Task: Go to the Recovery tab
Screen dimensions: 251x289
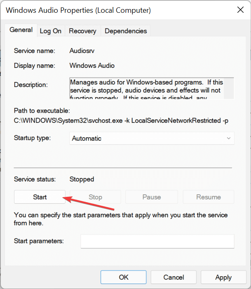Action: [x=82, y=31]
